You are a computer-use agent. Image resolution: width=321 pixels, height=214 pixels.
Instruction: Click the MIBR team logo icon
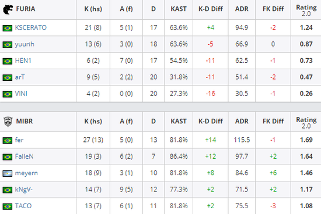(8, 122)
